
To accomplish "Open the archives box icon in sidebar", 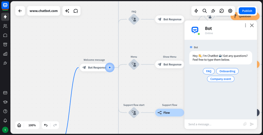I will pyautogui.click(x=5, y=45).
